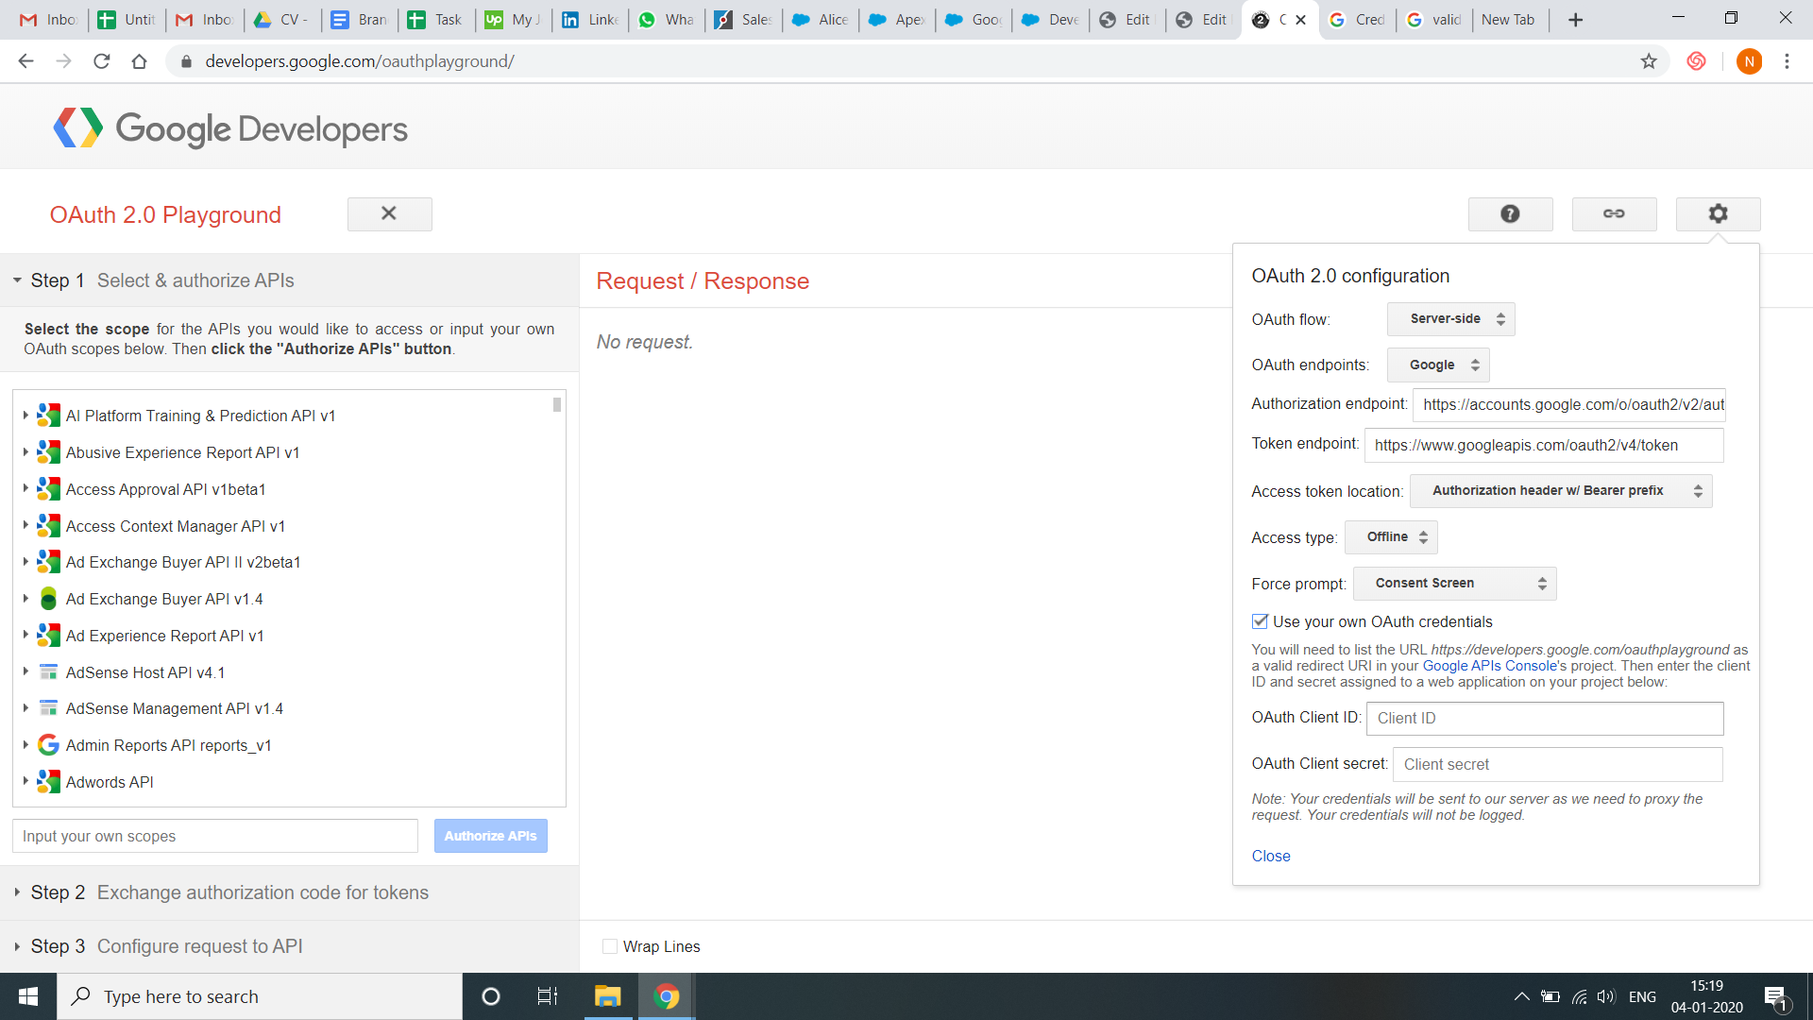
Task: Select the Adwords API icon
Action: coord(47,781)
